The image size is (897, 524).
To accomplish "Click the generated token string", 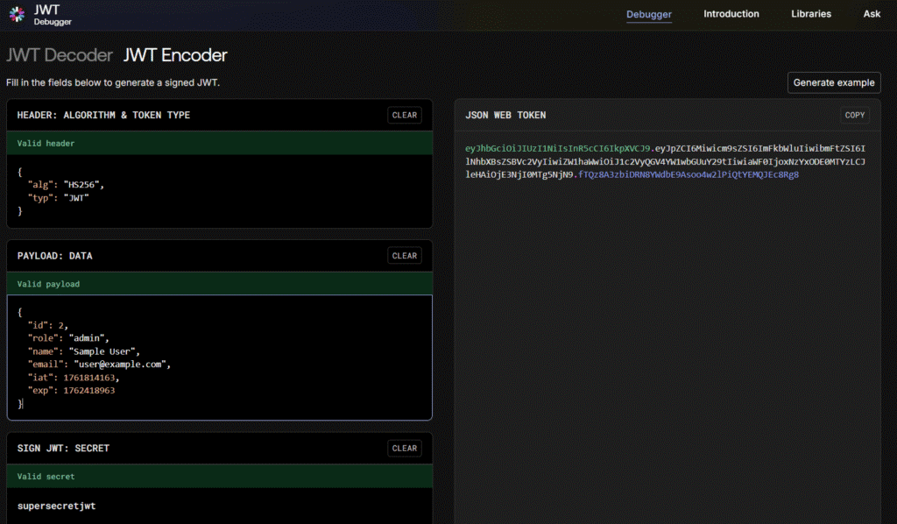I will point(666,161).
